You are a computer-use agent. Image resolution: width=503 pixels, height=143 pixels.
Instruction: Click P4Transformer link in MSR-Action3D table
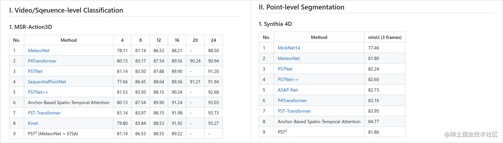42,61
